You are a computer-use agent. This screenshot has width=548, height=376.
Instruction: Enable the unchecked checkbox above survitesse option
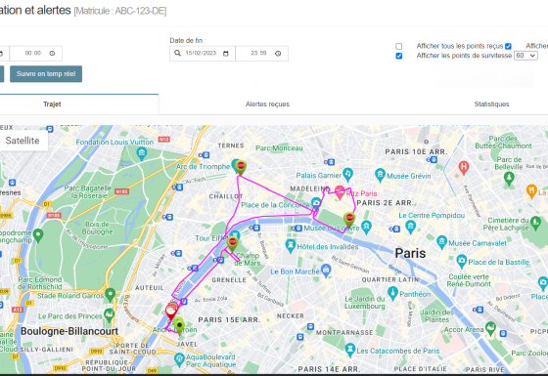399,46
